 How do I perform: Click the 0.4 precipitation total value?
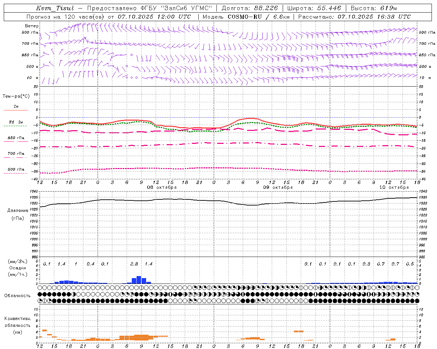point(90,264)
